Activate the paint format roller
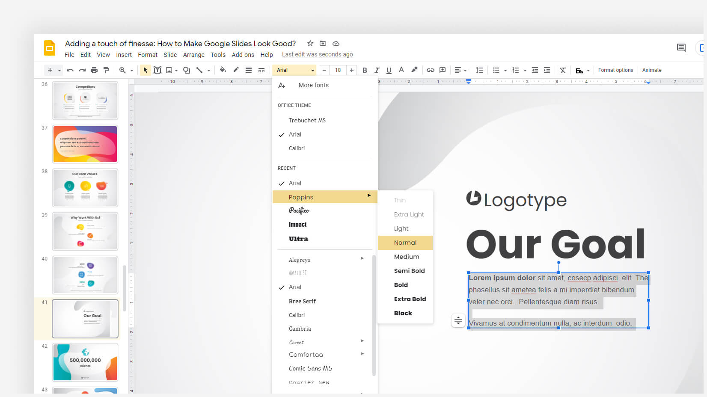This screenshot has height=397, width=707. tap(106, 70)
